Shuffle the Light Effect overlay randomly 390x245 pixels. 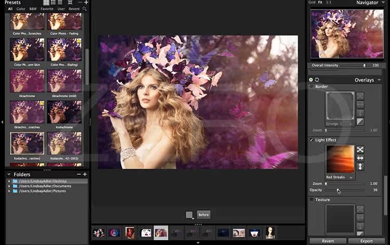click(360, 150)
